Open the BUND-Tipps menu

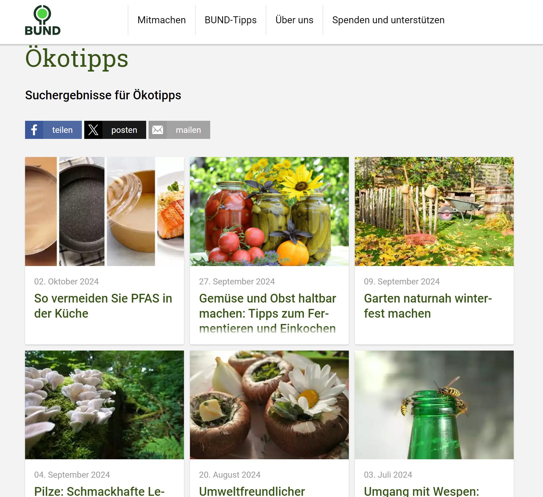tap(230, 20)
